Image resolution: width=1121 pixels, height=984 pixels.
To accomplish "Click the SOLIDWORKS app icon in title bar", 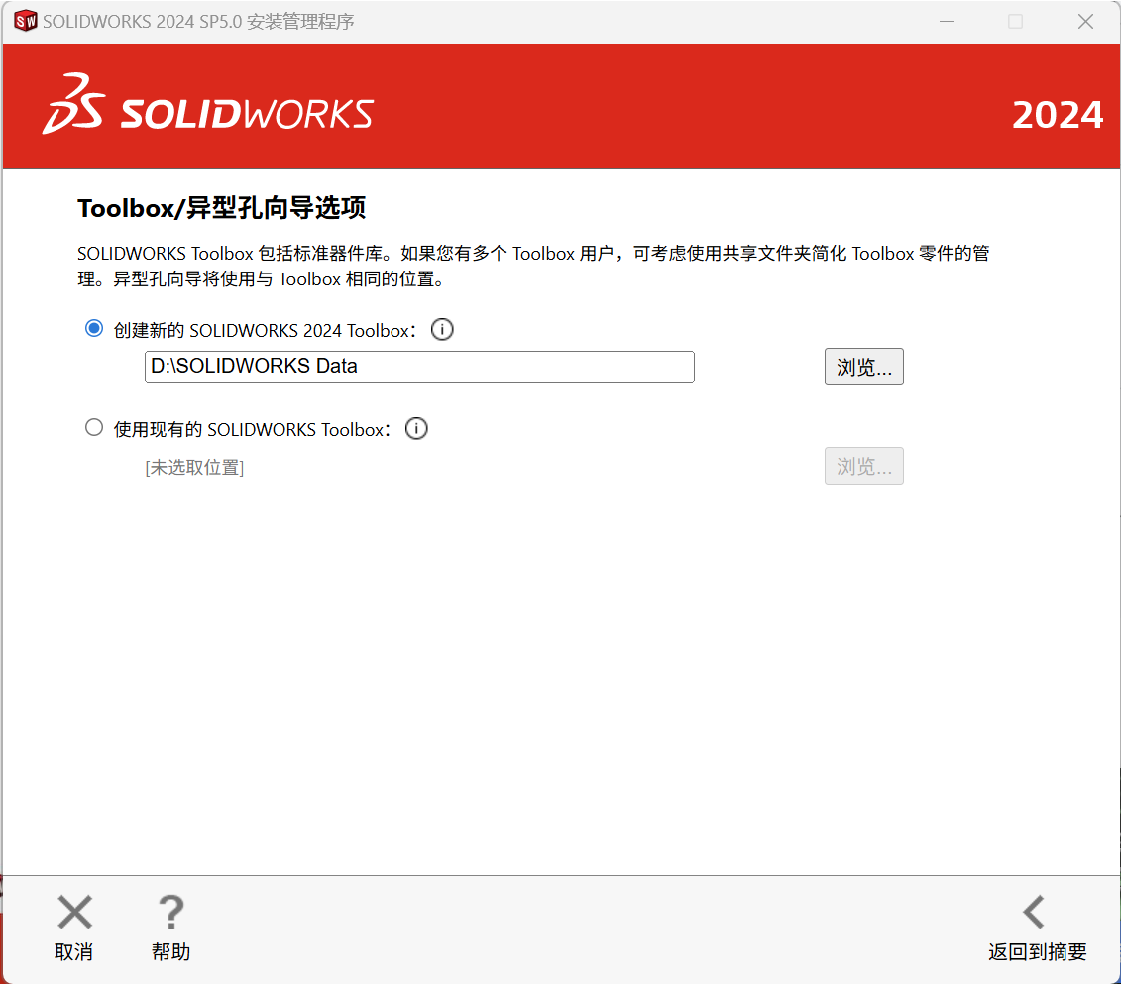I will (25, 22).
